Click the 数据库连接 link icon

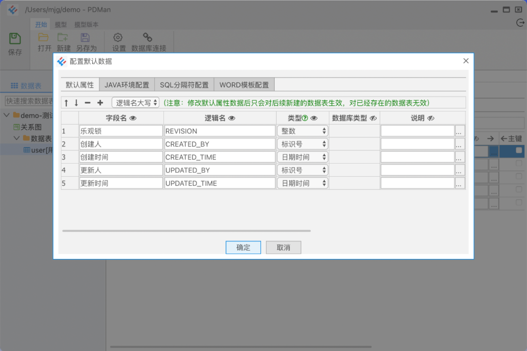click(147, 37)
